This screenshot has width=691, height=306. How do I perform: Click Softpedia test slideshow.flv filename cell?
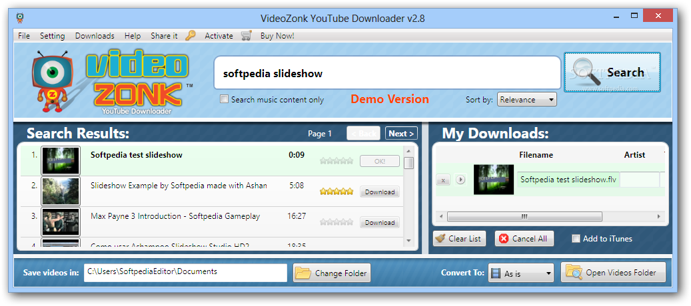point(568,180)
